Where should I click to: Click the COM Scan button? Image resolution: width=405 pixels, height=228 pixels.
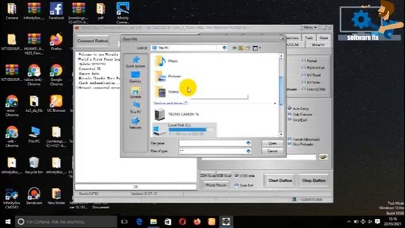point(208,176)
